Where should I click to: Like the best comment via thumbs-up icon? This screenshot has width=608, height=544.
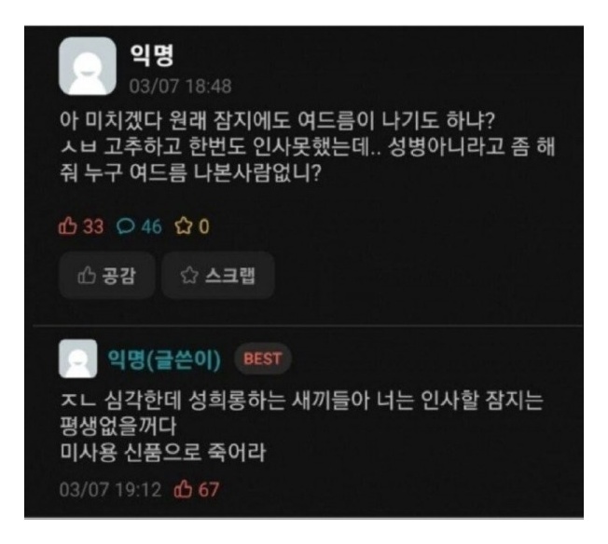[183, 489]
